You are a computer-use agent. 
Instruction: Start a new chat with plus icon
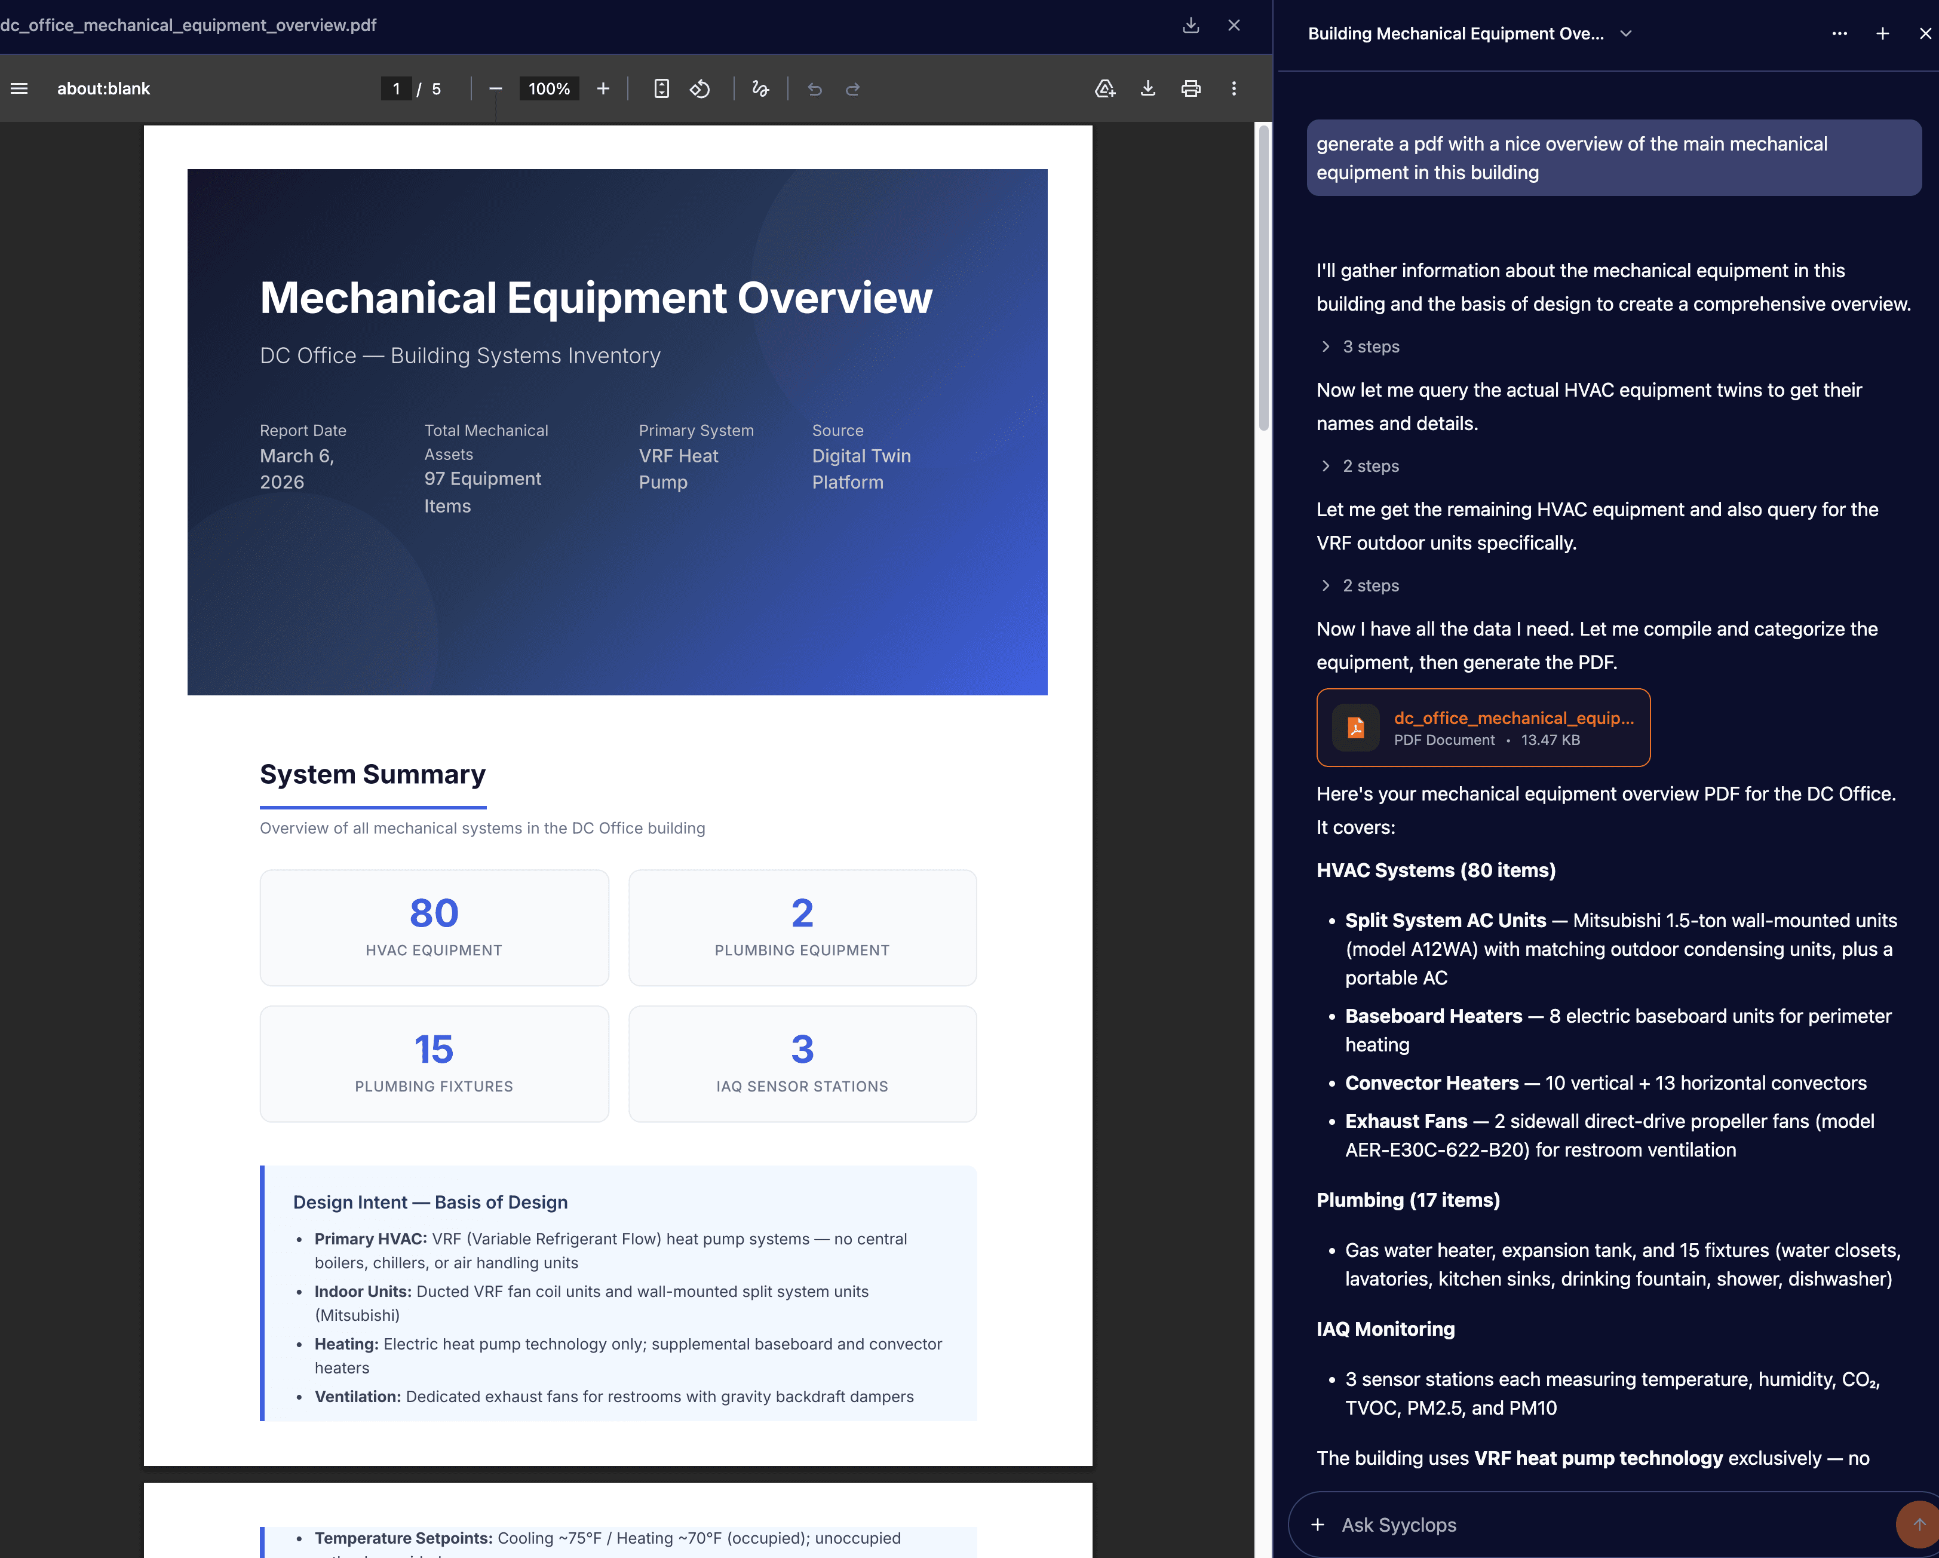point(1882,33)
